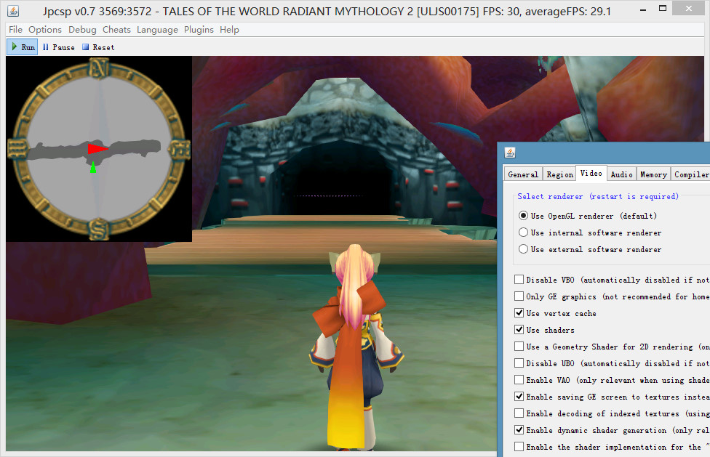The width and height of the screenshot is (710, 457).
Task: Select Use external software renderer option
Action: (x=524, y=249)
